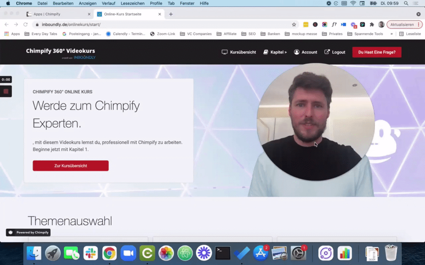This screenshot has height=265, width=425.
Task: Open the Lesezeichen menu
Action: tap(132, 3)
